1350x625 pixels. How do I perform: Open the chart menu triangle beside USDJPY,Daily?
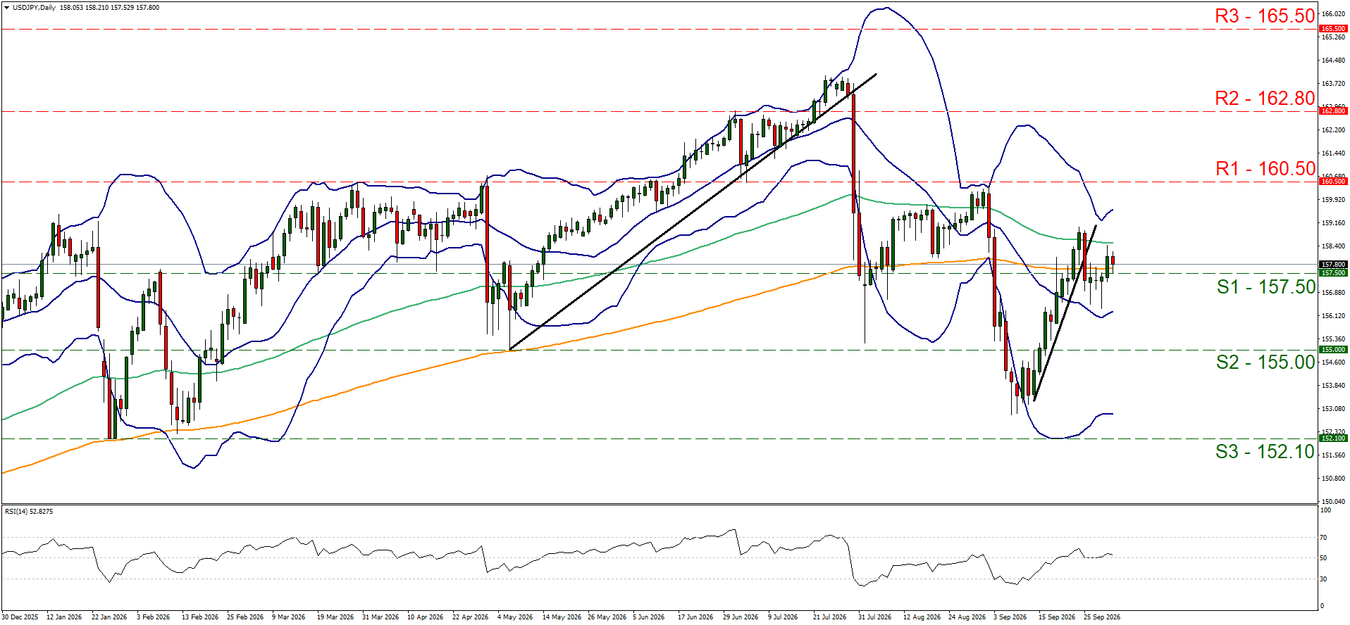pyautogui.click(x=6, y=8)
